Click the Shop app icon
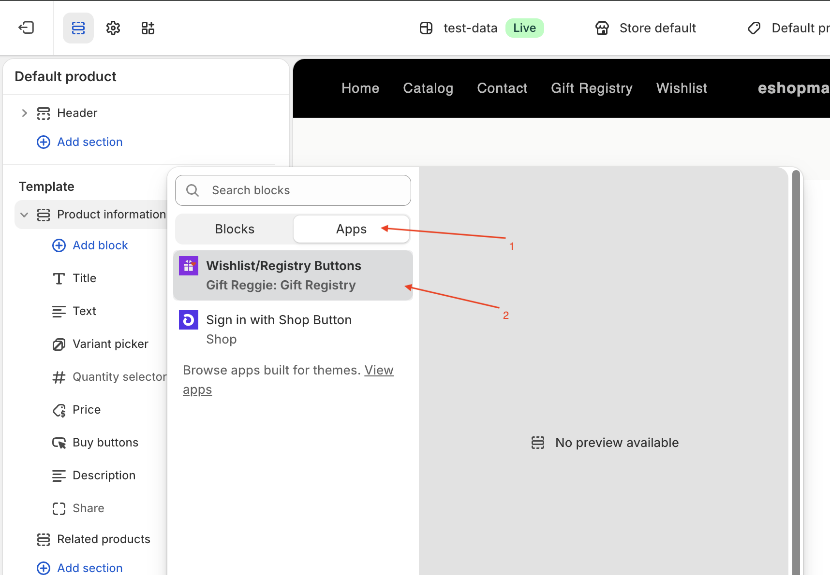Image resolution: width=830 pixels, height=575 pixels. click(189, 320)
